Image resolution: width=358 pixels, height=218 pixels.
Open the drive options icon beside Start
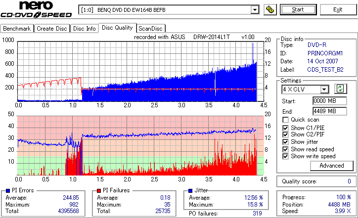tap(270, 9)
